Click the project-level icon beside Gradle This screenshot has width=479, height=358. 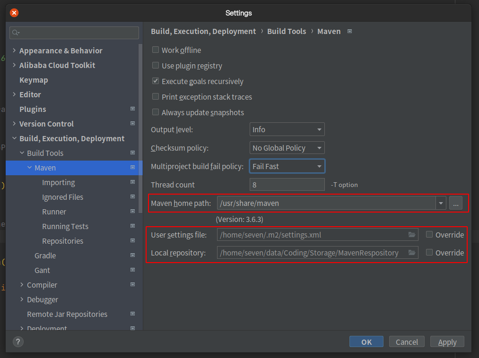pyautogui.click(x=132, y=256)
